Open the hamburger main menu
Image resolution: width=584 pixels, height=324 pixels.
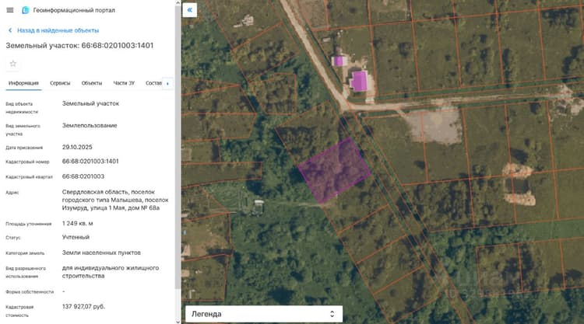[10, 10]
